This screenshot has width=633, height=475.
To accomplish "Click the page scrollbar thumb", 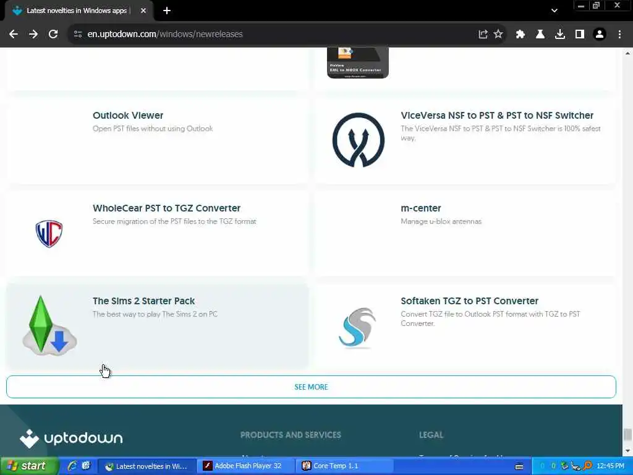I will click(627, 435).
